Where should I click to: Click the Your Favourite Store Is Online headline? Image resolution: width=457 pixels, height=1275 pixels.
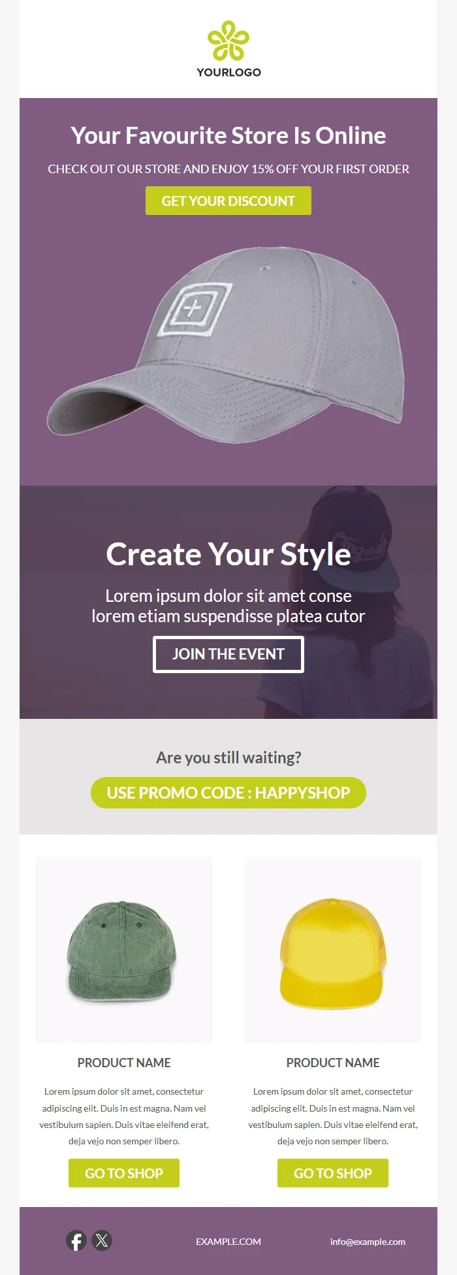coord(228,136)
